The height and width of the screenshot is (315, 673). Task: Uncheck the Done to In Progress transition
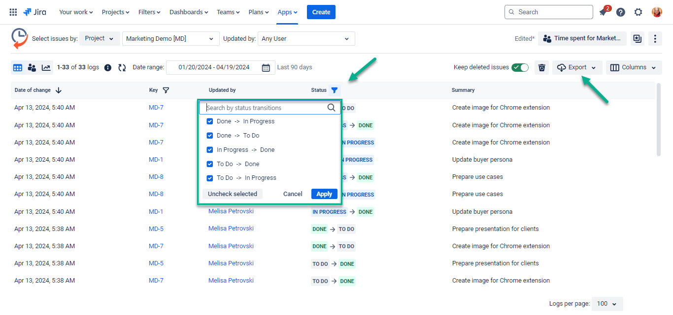click(210, 121)
